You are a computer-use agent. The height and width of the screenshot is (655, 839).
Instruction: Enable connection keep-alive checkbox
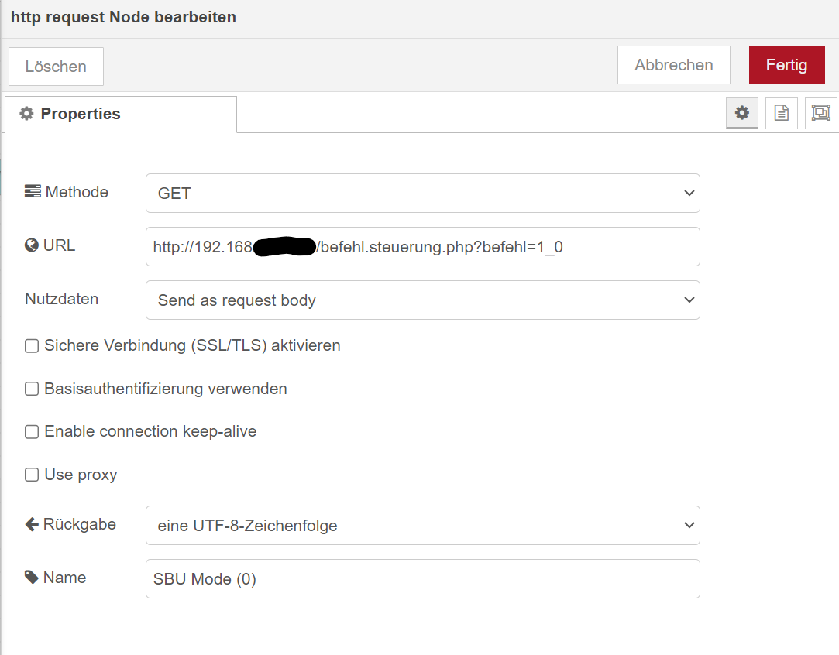[x=32, y=432]
